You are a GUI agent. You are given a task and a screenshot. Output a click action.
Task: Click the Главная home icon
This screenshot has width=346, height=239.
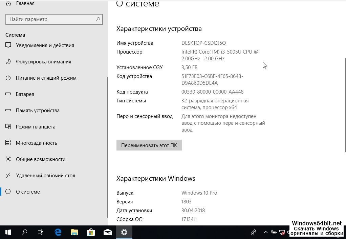tap(8, 3)
